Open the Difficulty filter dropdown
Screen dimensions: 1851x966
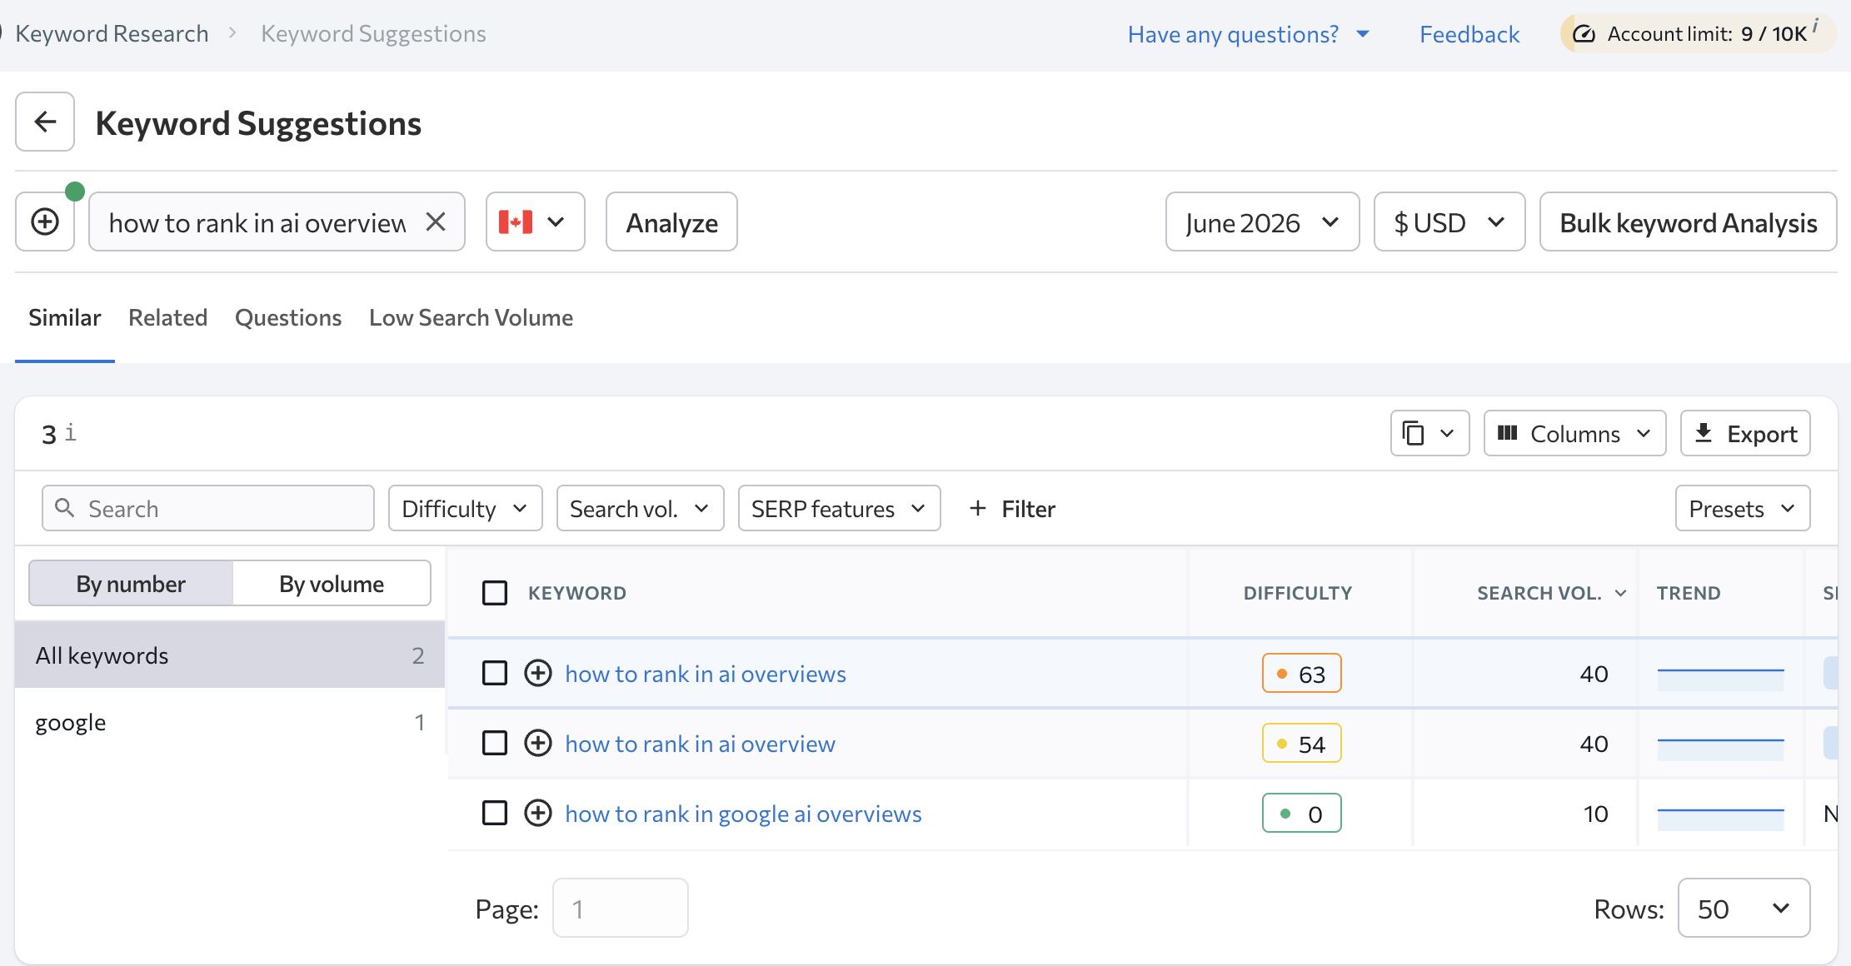pyautogui.click(x=465, y=508)
